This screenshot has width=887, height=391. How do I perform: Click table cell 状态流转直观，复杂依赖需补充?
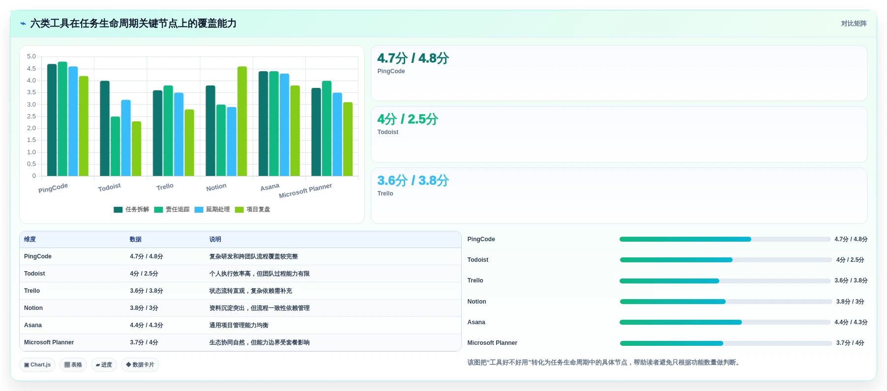[251, 291]
